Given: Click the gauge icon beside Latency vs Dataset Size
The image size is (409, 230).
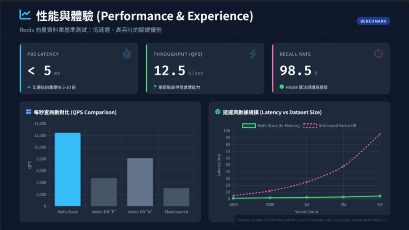Looking at the screenshot, I should (x=218, y=112).
